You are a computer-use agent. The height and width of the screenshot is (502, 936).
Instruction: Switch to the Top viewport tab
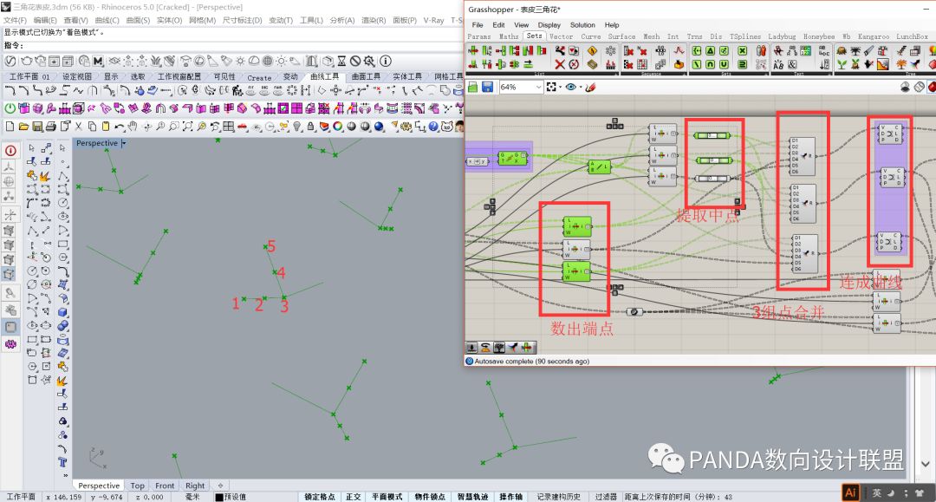[137, 486]
